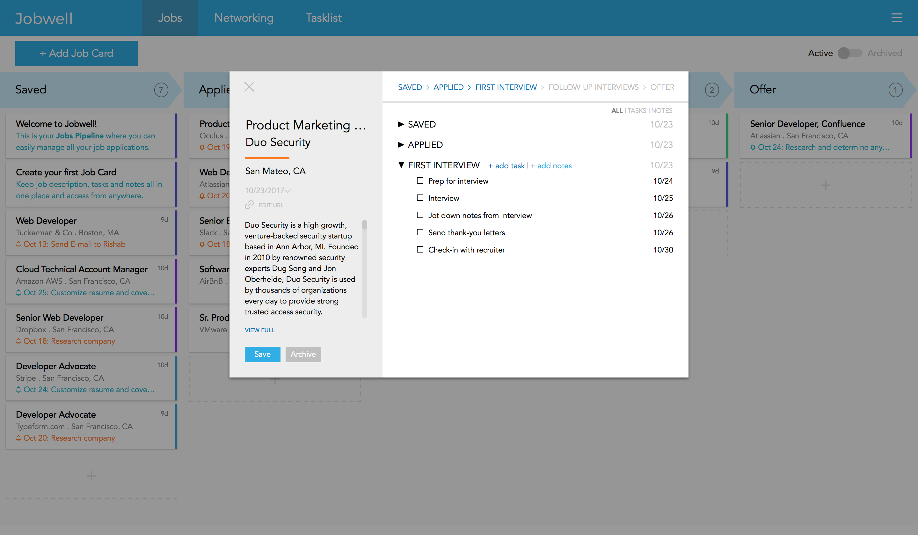Click the description scrollbar in dialog
This screenshot has width=918, height=535.
pyautogui.click(x=365, y=268)
